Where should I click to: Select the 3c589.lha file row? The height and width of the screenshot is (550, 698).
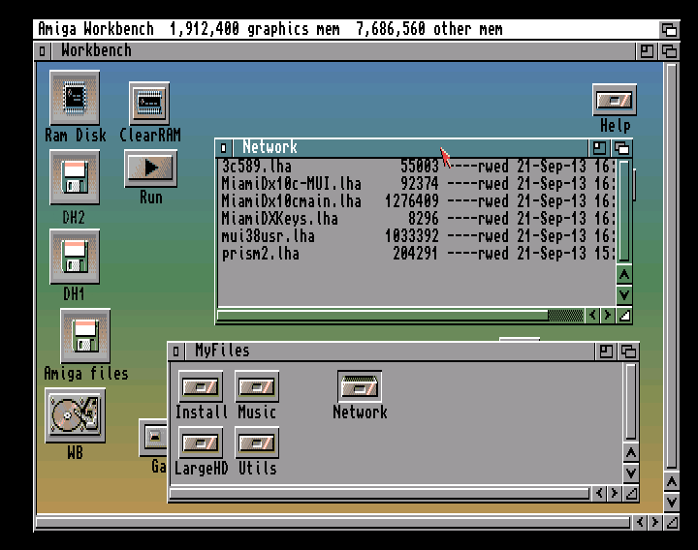(x=418, y=167)
